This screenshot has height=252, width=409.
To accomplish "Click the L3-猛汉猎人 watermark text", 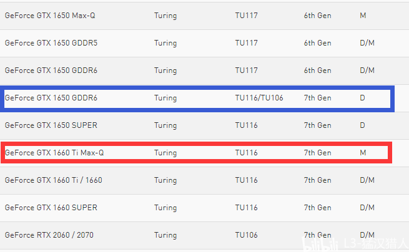I will 376,244.
